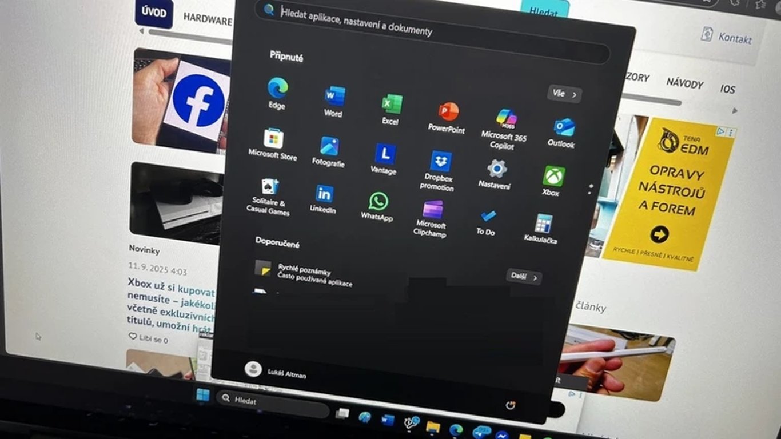Open the Facebook article thumbnail
Image resolution: width=781 pixels, height=439 pixels.
[181, 100]
